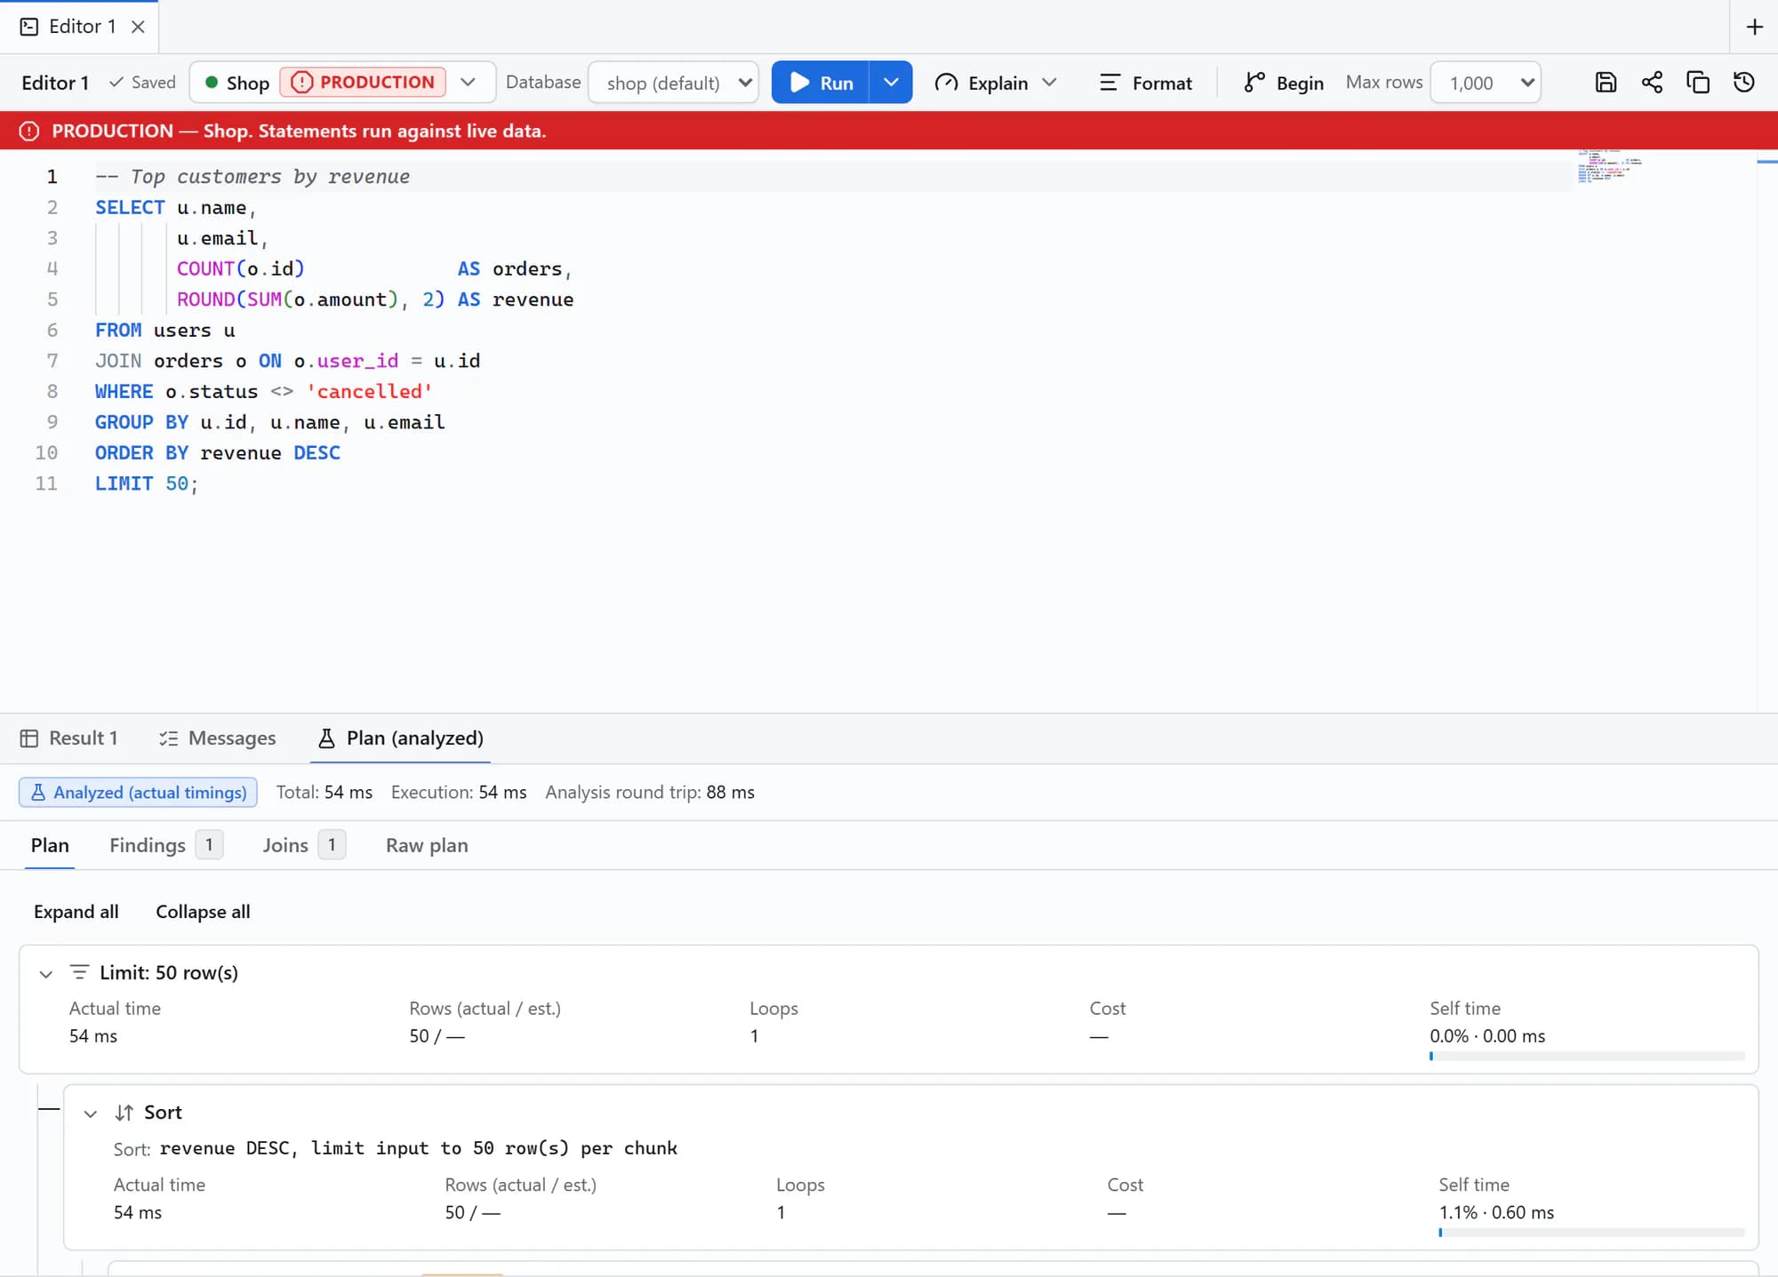Open the Raw plan sub-tab
1778x1277 pixels.
point(427,845)
